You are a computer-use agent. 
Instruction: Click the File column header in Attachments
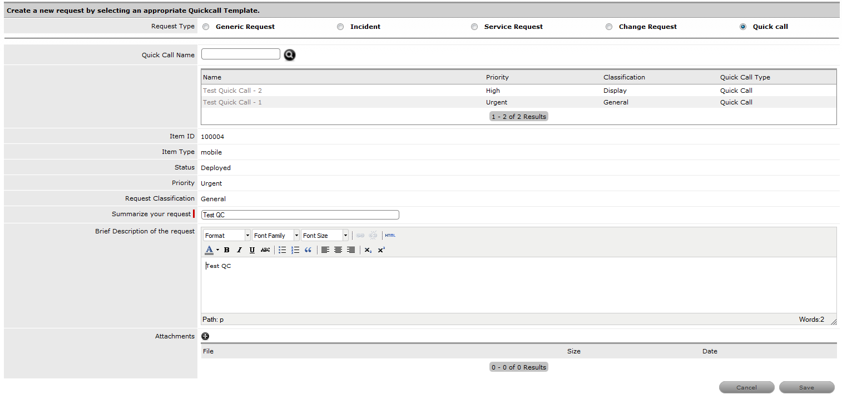coord(208,351)
